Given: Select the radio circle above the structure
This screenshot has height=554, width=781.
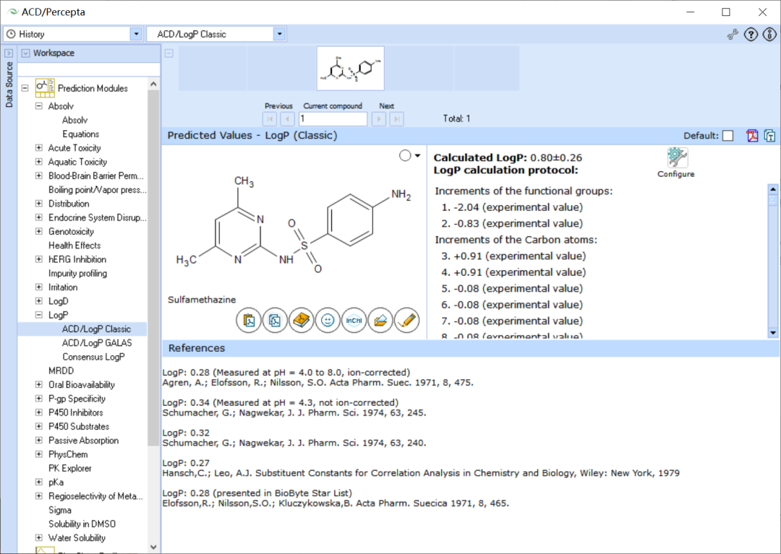Looking at the screenshot, I should [x=405, y=156].
